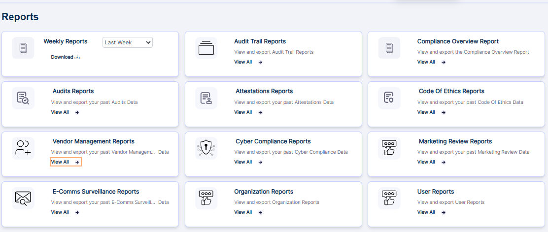Click arrow next to Attestations View All
The image size is (548, 232).
(260, 112)
